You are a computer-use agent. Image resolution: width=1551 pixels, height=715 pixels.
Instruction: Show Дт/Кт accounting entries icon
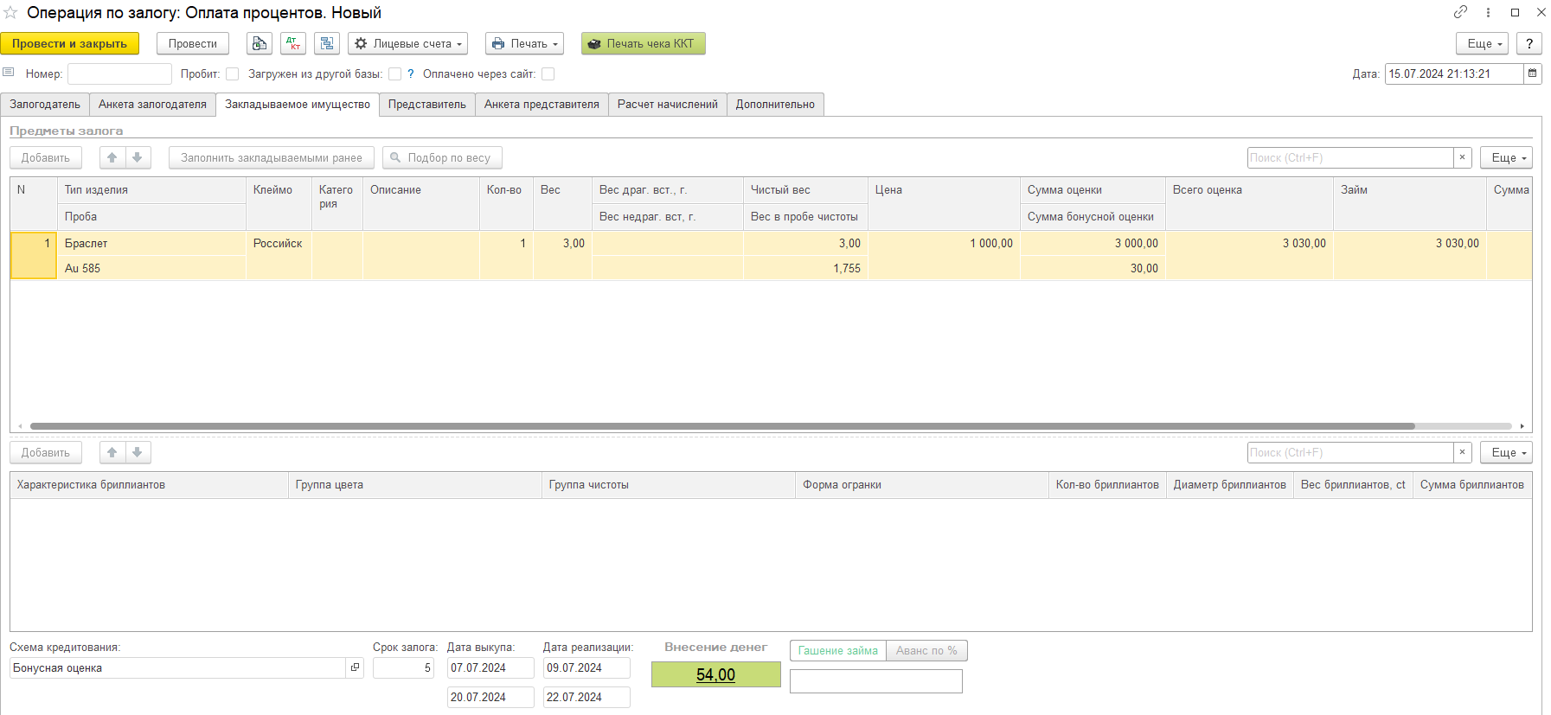click(x=293, y=43)
